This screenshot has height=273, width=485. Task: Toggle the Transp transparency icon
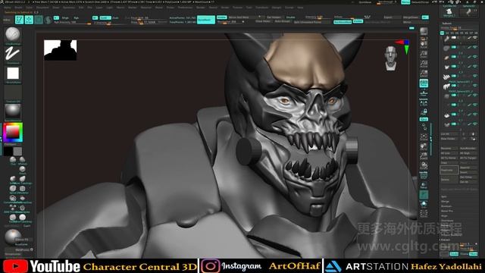coord(424,185)
